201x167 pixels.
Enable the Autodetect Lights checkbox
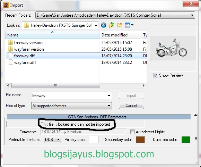132,132
